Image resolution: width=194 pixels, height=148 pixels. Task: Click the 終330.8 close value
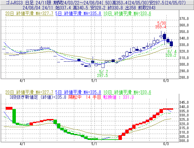tap(115, 8)
